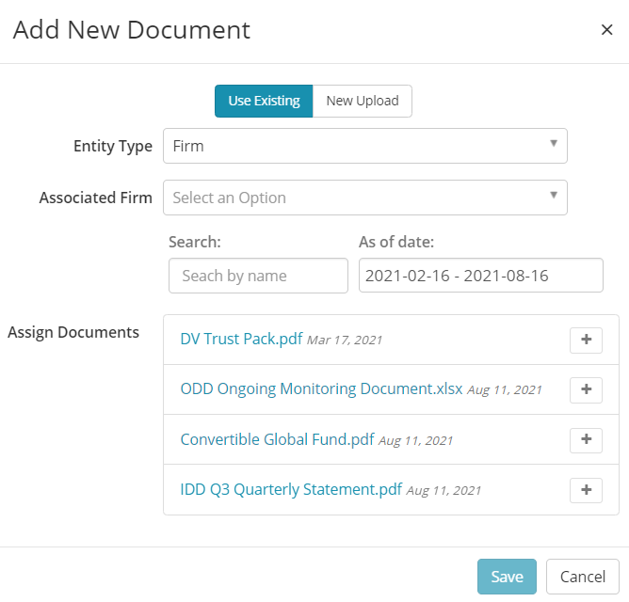Click the Entity Type field label
The width and height of the screenshot is (629, 602).
tap(113, 146)
